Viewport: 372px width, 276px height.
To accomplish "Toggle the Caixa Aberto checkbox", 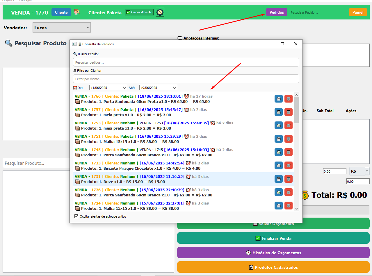I will [x=128, y=12].
